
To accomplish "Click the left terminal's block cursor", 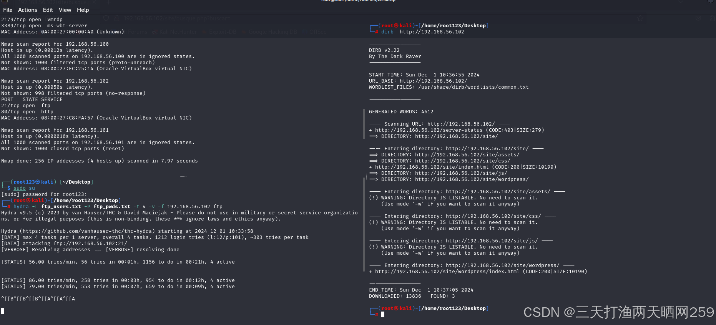I will coord(3,311).
